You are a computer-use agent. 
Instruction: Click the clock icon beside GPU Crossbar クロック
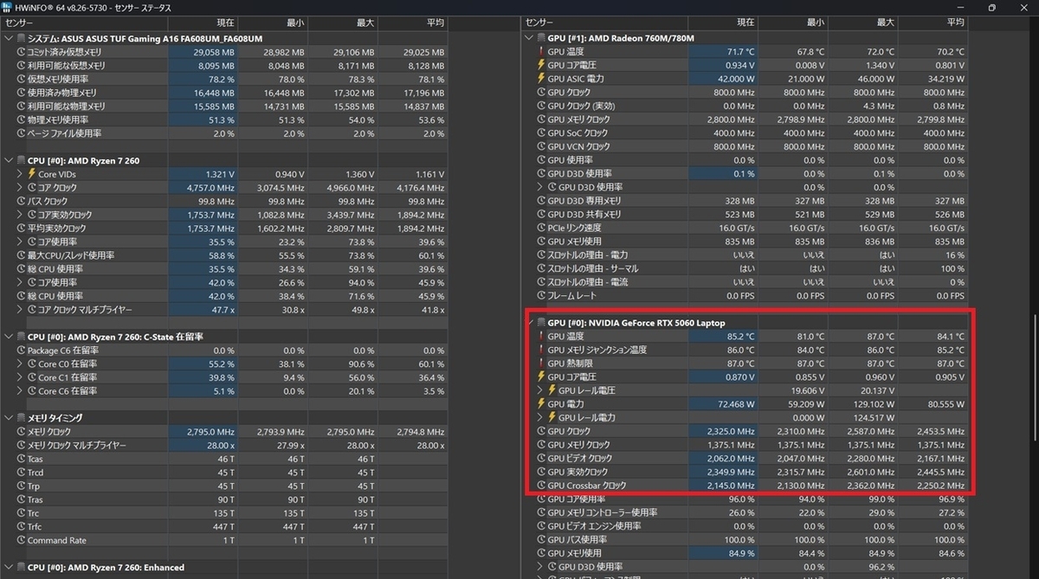click(541, 486)
